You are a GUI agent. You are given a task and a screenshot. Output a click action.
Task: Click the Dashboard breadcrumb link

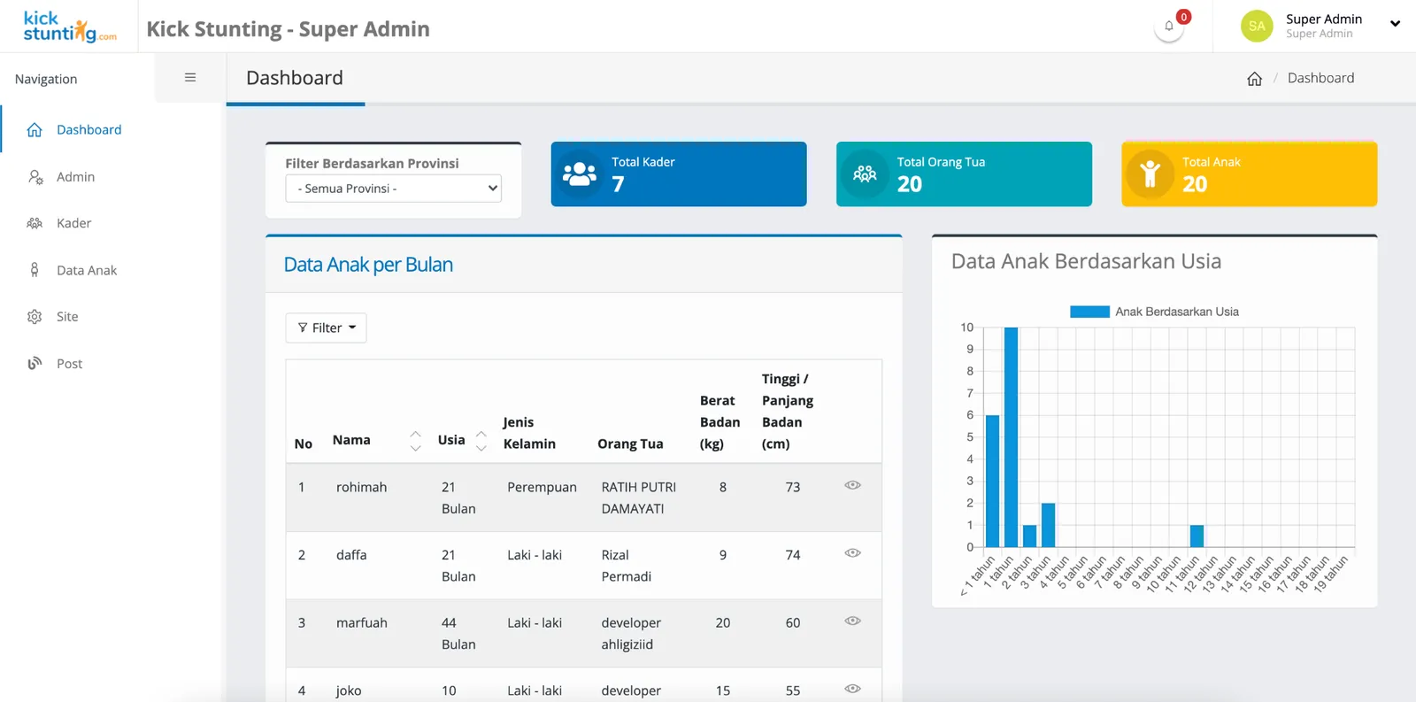[x=1320, y=78]
